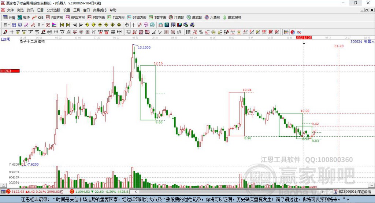Select the Gann fan lines tool

135,32
